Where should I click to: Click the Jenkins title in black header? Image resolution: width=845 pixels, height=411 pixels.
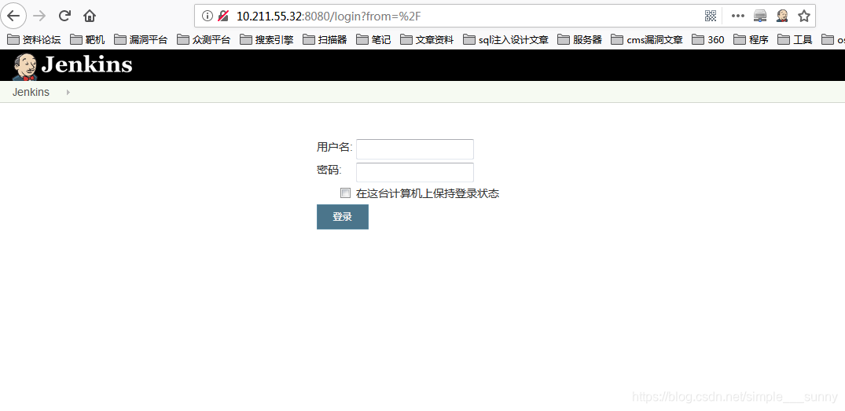click(x=86, y=65)
